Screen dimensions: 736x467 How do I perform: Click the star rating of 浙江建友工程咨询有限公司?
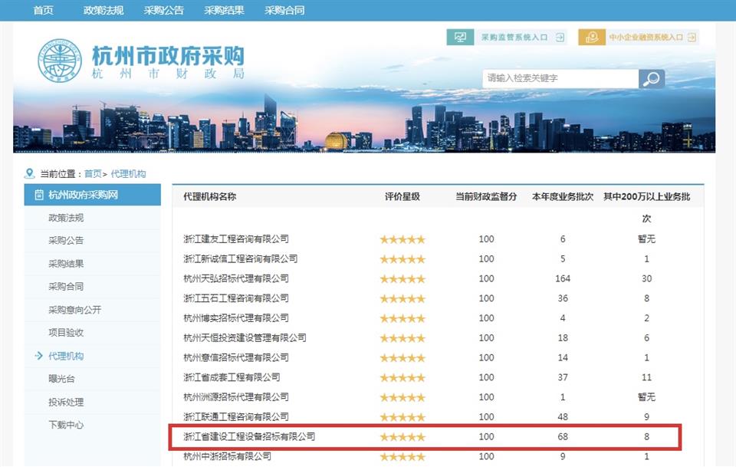coord(402,239)
